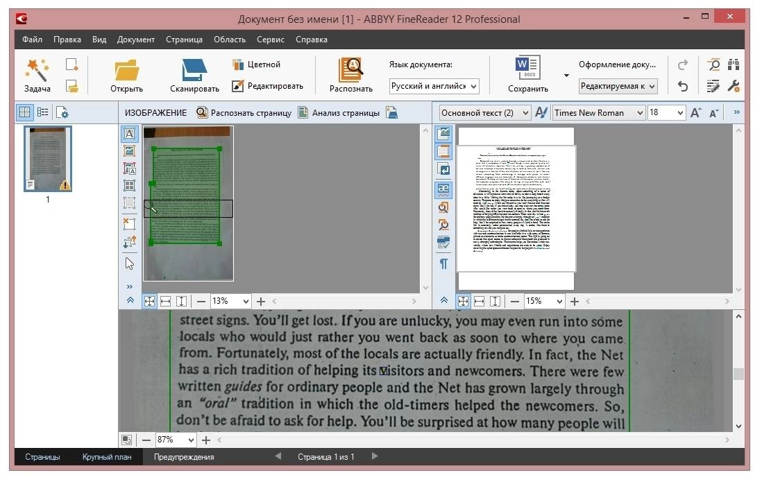Go to next page arrow
Image resolution: width=762 pixels, height=484 pixels.
click(374, 456)
